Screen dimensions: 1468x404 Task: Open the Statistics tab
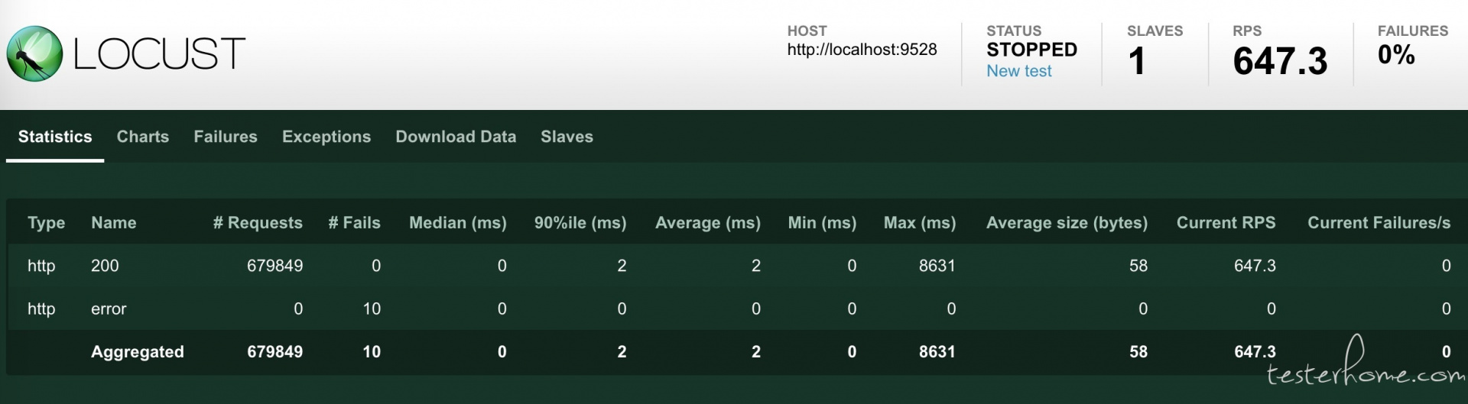coord(55,137)
